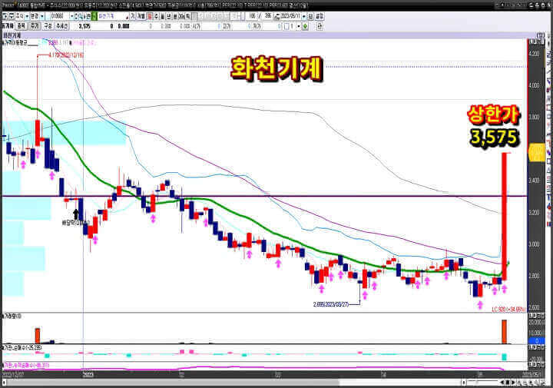The width and height of the screenshot is (553, 388).
Task: Switch to the 구성 tab
Action: [x=48, y=26]
